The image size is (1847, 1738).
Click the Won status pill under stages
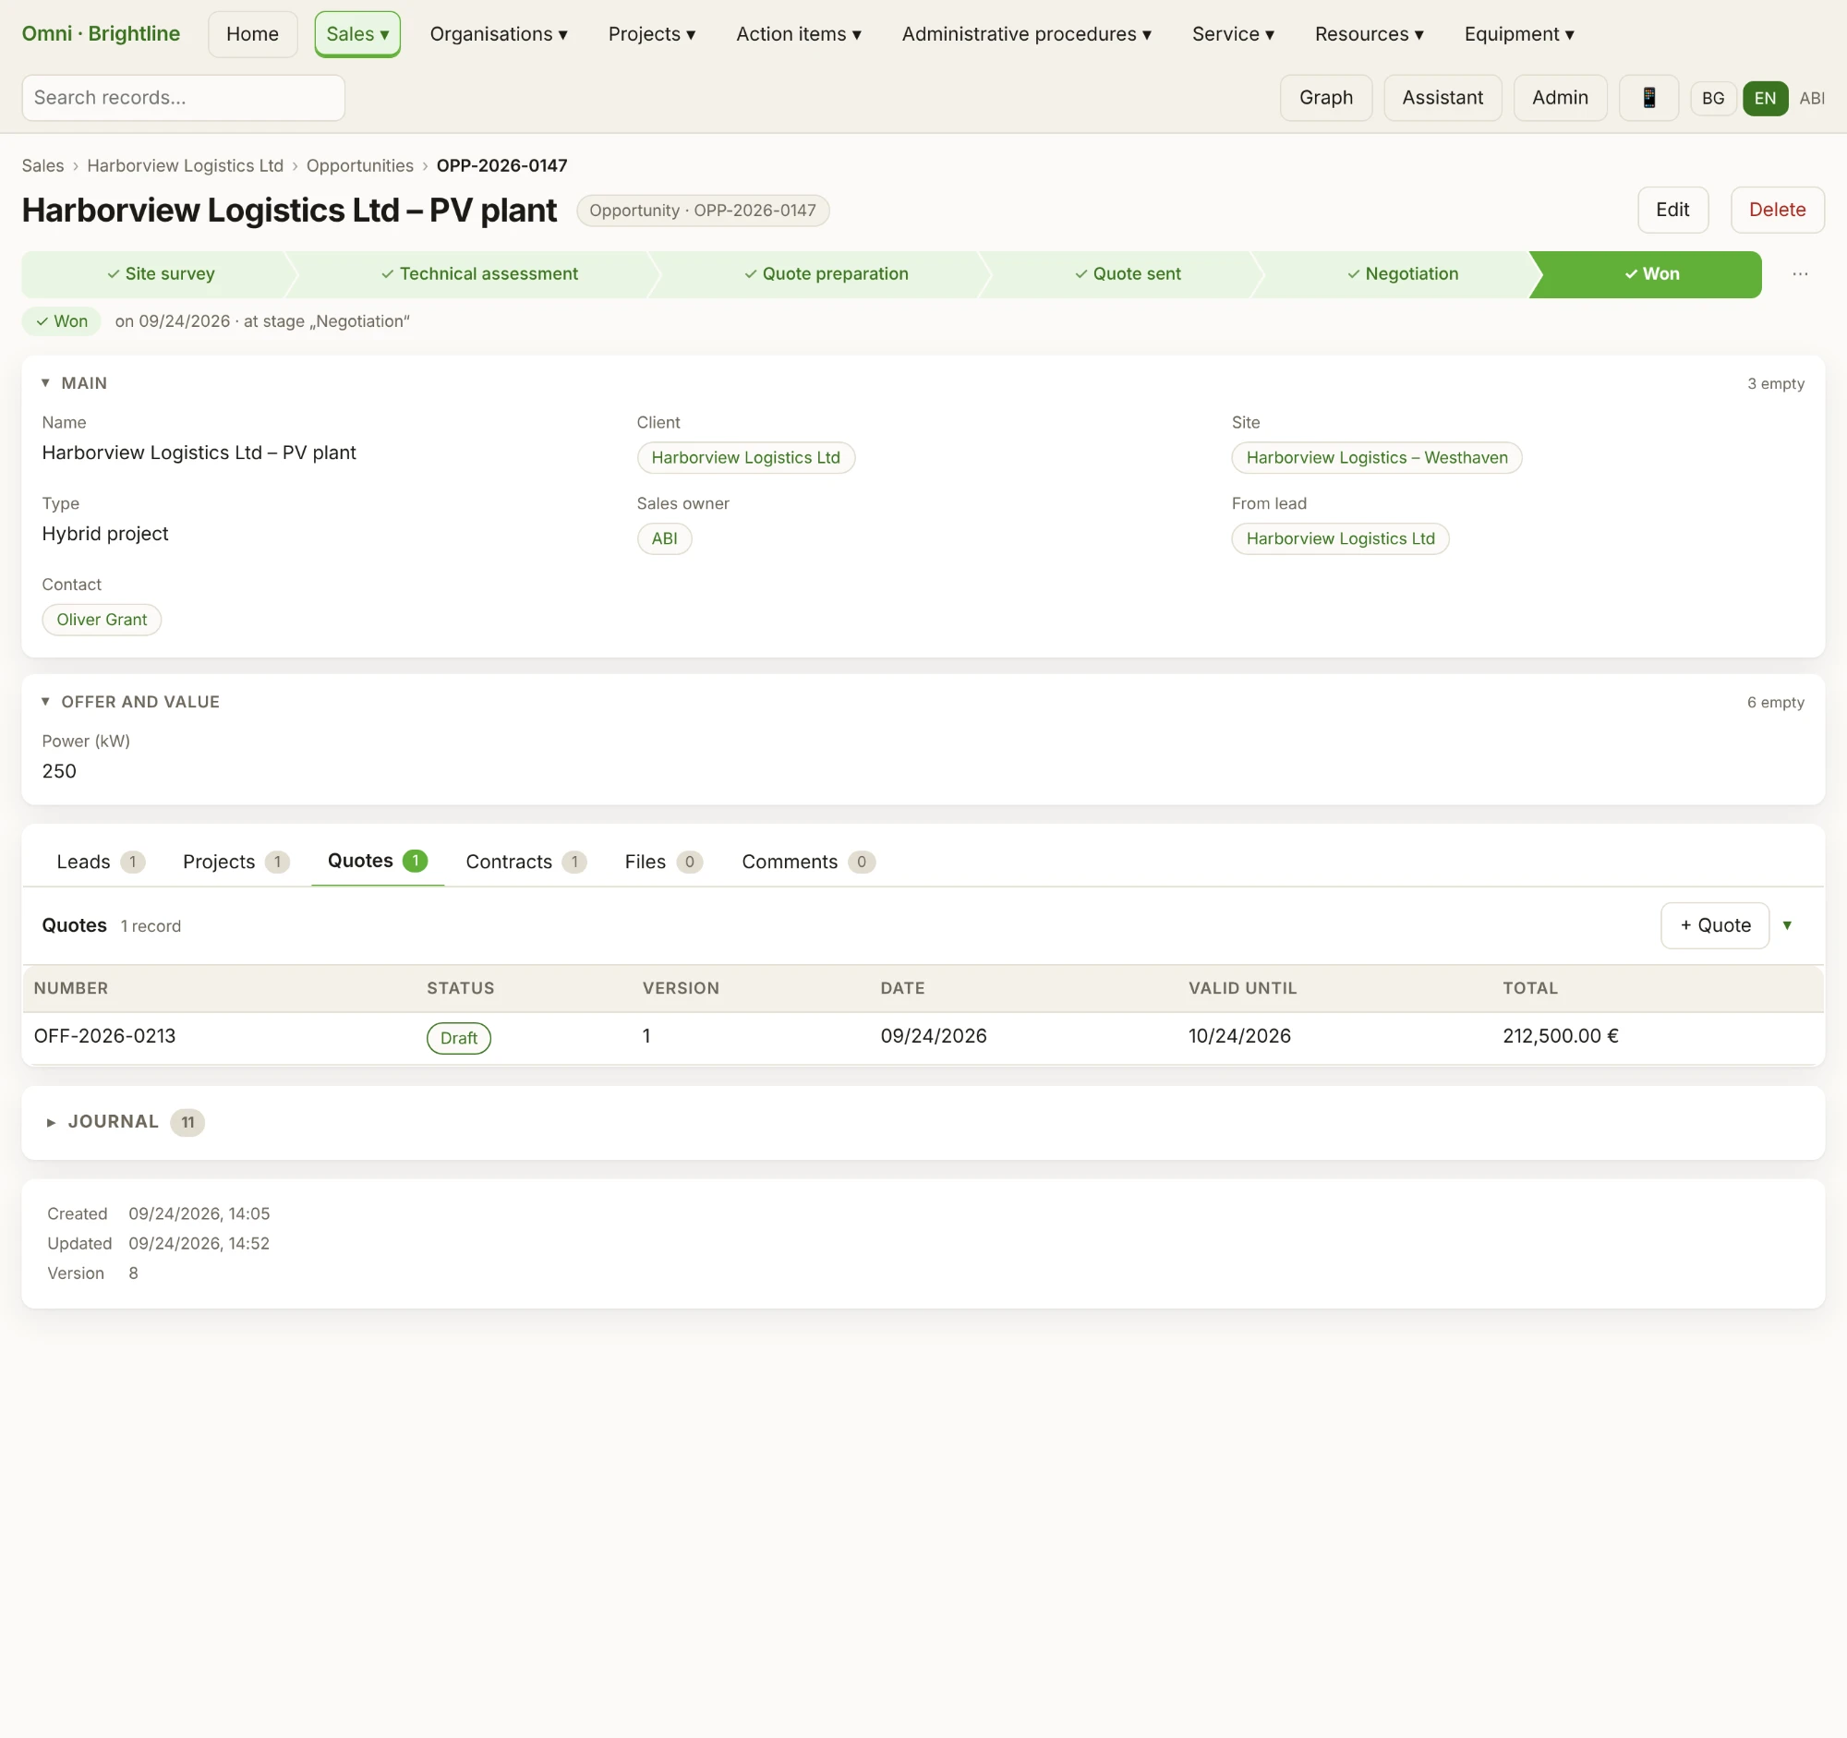tap(61, 321)
